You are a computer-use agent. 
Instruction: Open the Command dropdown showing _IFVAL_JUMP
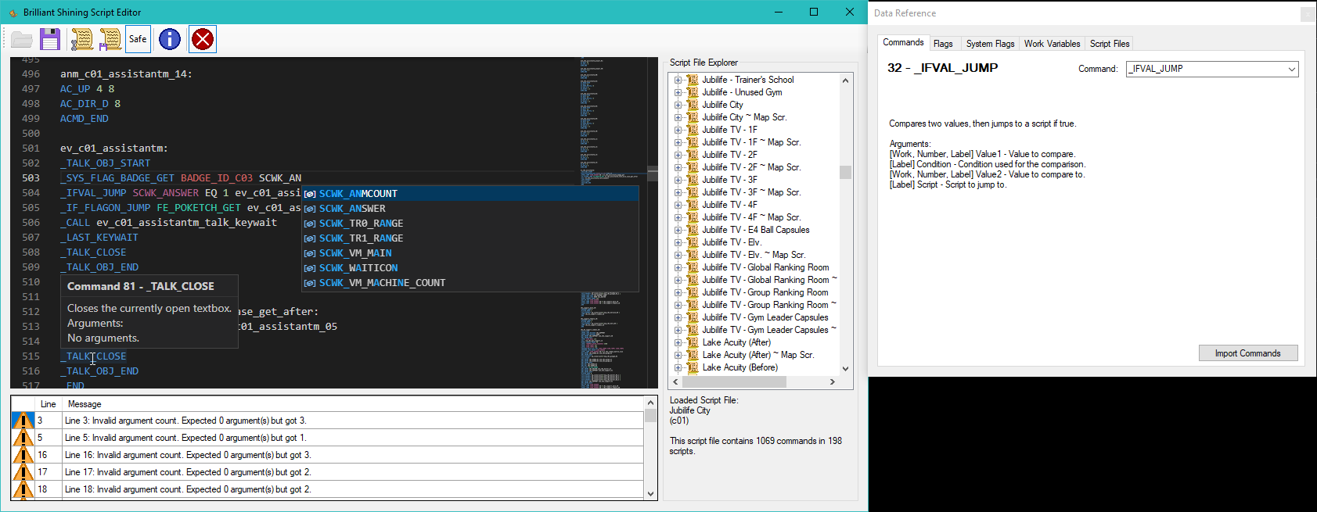(1212, 69)
